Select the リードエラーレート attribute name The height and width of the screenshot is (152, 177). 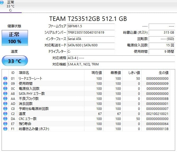pyautogui.click(x=30, y=78)
